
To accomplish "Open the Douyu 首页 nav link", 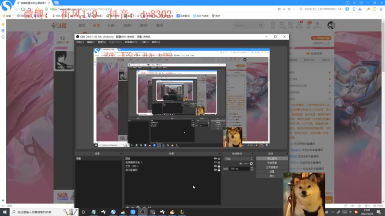I will (x=82, y=25).
